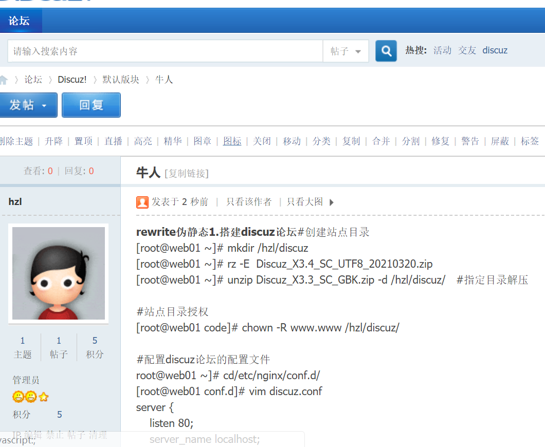Screen dimensions: 545x447
Task: Click 分类 moderation action
Action: 321,141
